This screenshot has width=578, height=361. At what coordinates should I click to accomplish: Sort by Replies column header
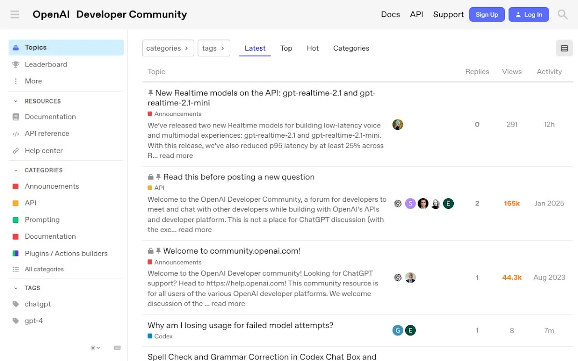(477, 72)
